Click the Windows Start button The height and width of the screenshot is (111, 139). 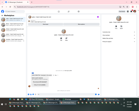coord(2,104)
